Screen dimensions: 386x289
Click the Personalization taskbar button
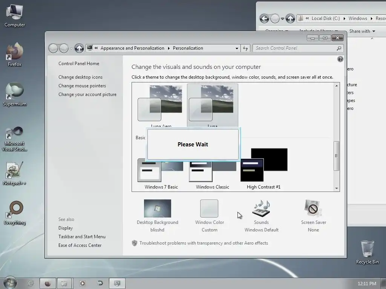coord(117,283)
